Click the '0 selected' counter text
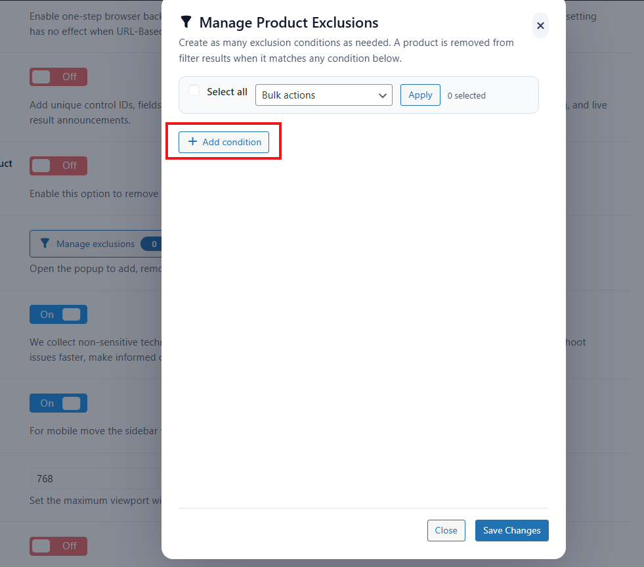Screen dimensions: 644x567 point(466,96)
